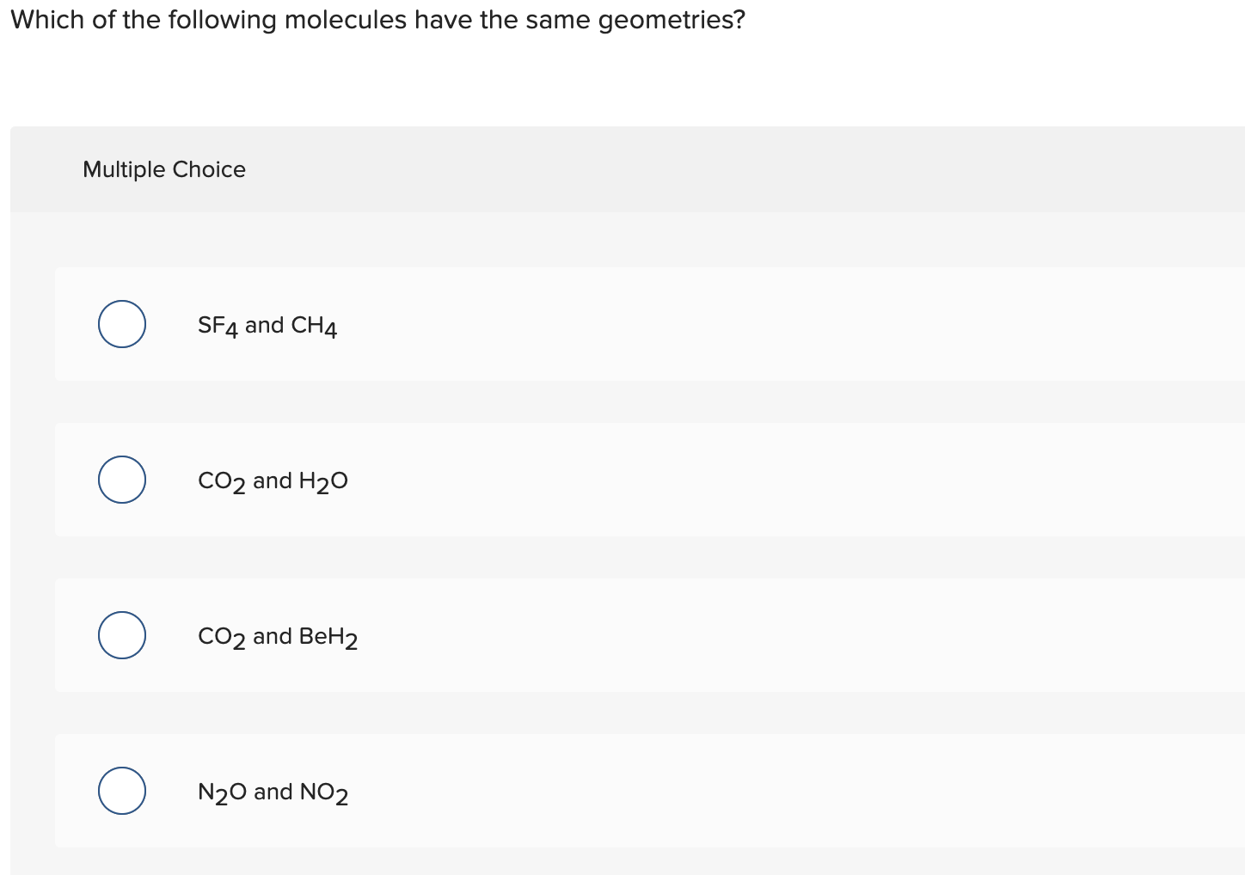This screenshot has height=875, width=1245.
Task: Click the answer text CO2 and BeH2
Action: 277,635
